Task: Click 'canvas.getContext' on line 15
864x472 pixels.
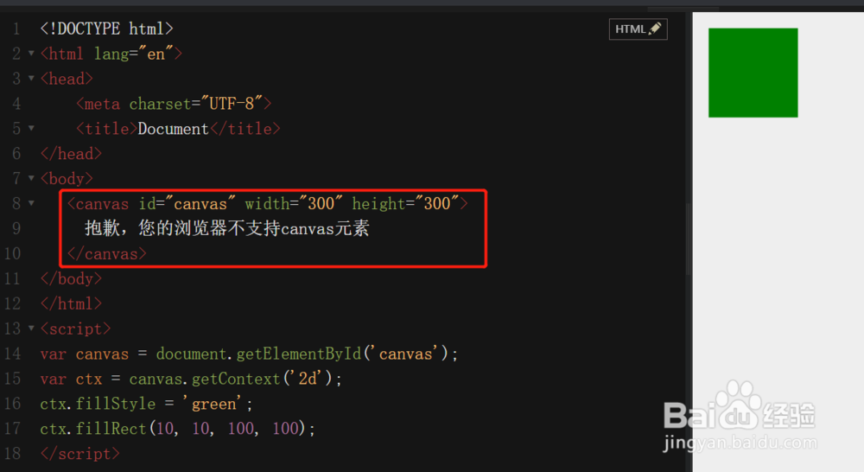Action: tap(205, 379)
